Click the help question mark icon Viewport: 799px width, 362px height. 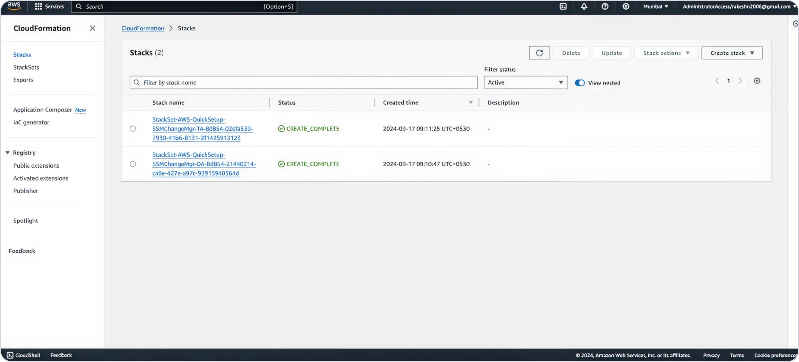[605, 7]
